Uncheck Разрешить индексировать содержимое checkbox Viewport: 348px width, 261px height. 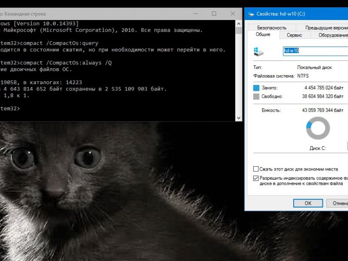pyautogui.click(x=256, y=178)
